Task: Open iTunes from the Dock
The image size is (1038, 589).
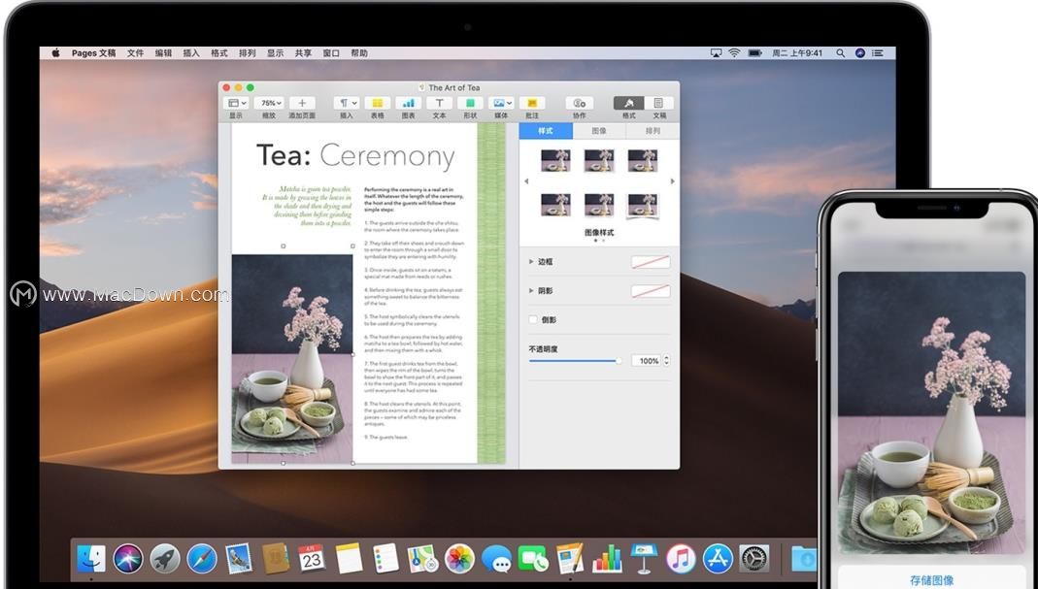Action: (681, 559)
